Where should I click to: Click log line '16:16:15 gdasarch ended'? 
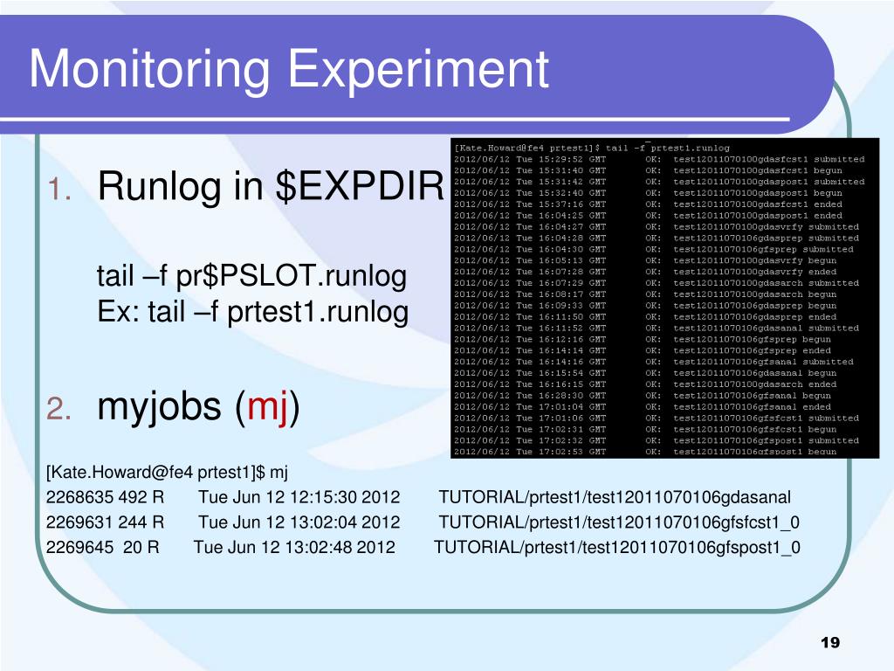(x=645, y=384)
